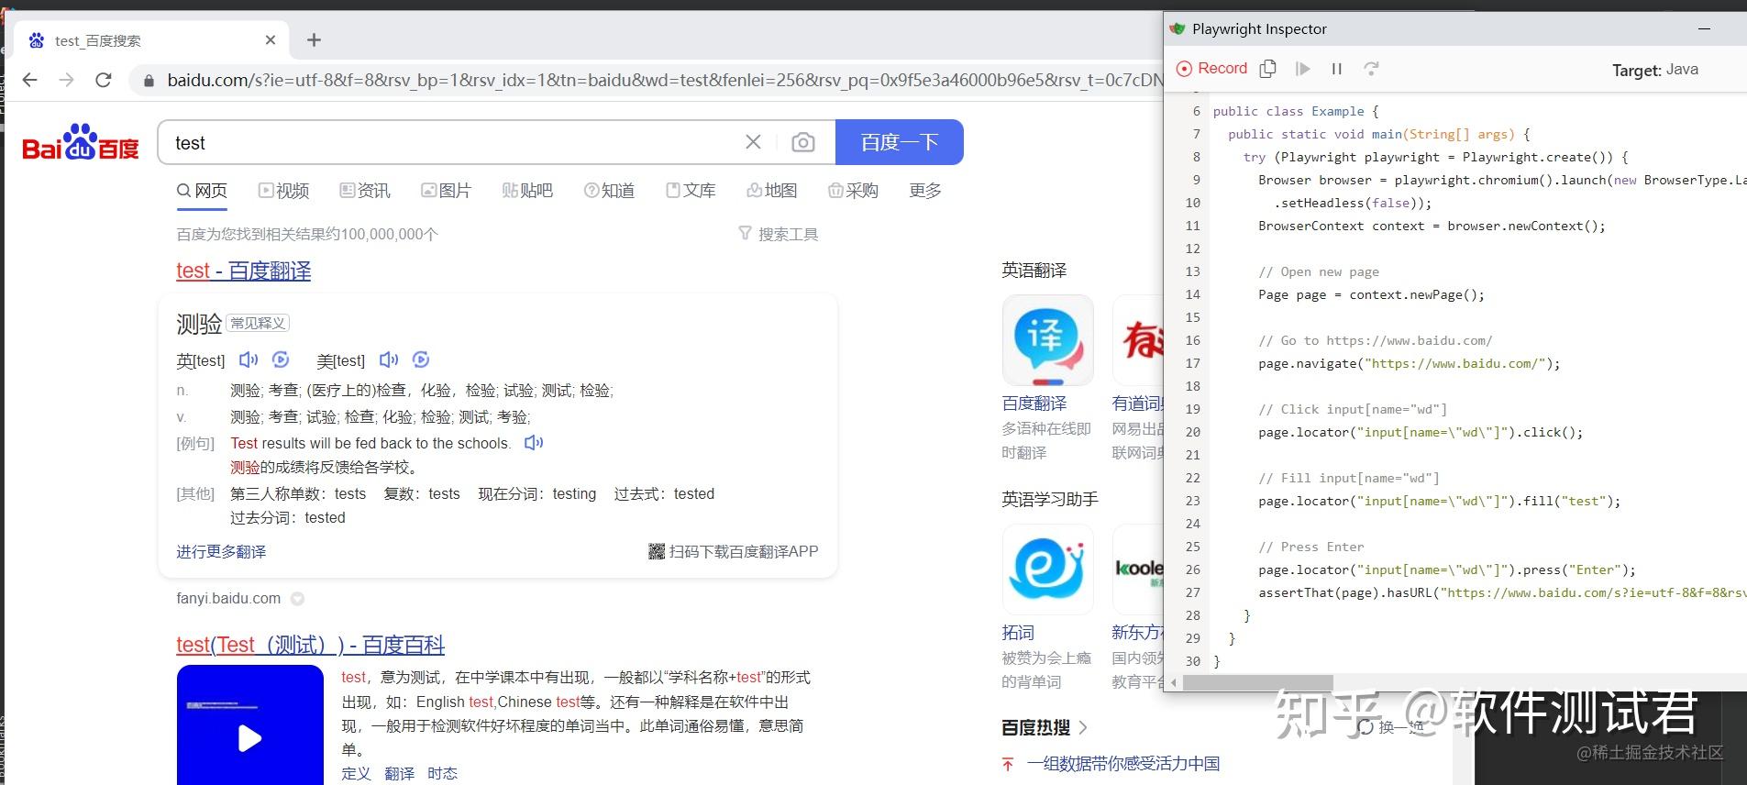Open 进行更多翻译 link

click(x=221, y=551)
